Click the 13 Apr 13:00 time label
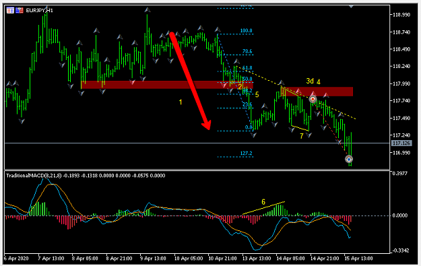Screen dimensions: 421x266 257,259
